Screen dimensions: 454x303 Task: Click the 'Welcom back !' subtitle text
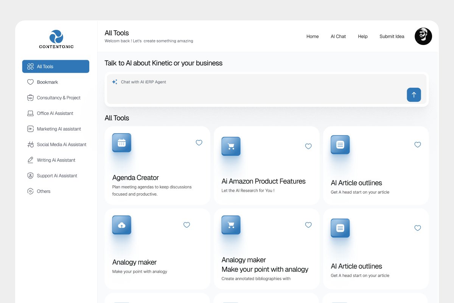pos(149,41)
